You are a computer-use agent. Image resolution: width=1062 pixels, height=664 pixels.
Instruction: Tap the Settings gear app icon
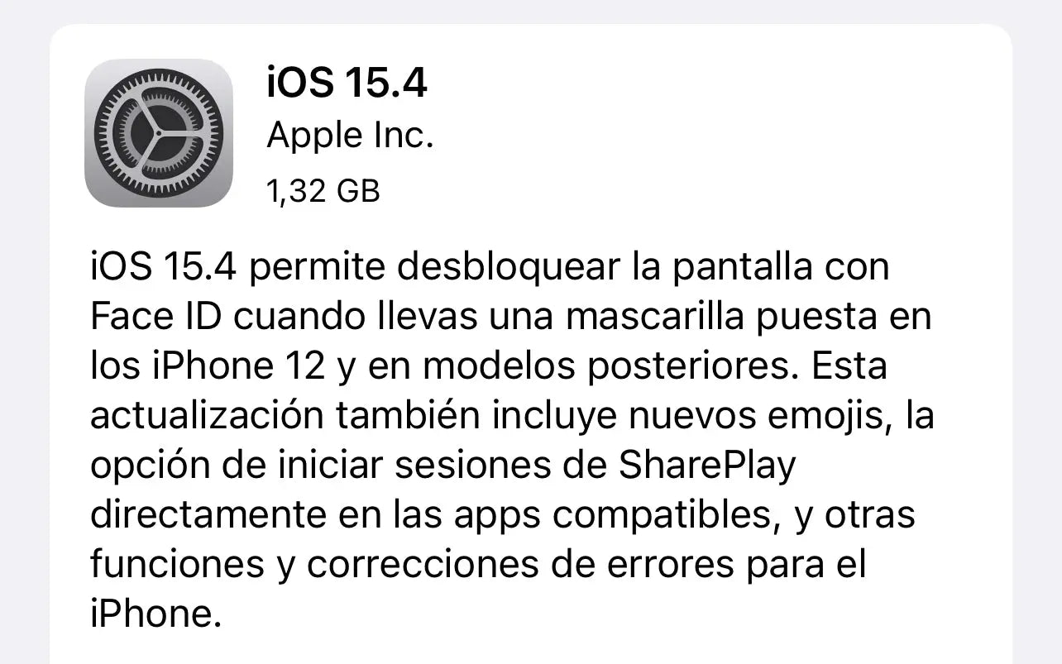coord(159,133)
